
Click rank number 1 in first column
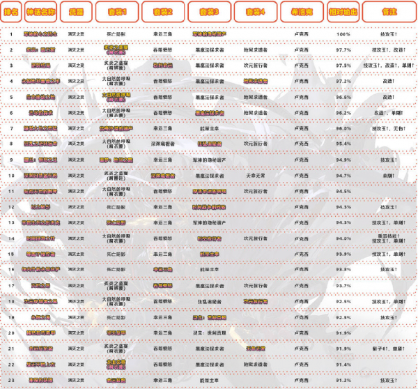coord(11,34)
